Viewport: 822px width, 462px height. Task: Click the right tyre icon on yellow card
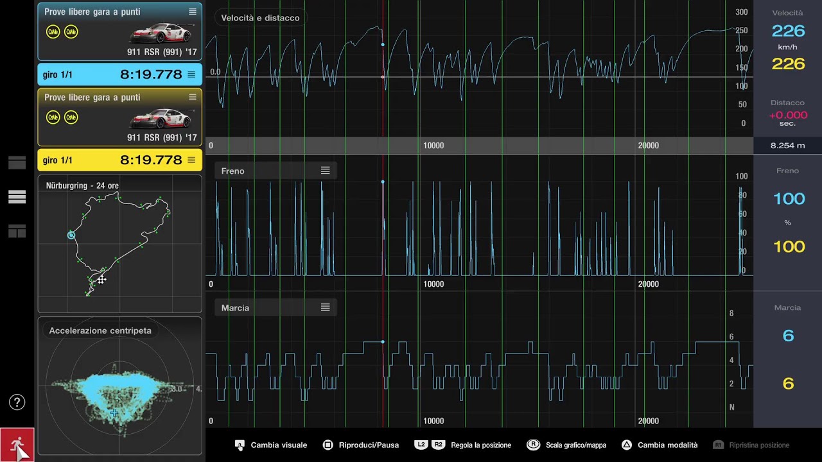pos(71,117)
